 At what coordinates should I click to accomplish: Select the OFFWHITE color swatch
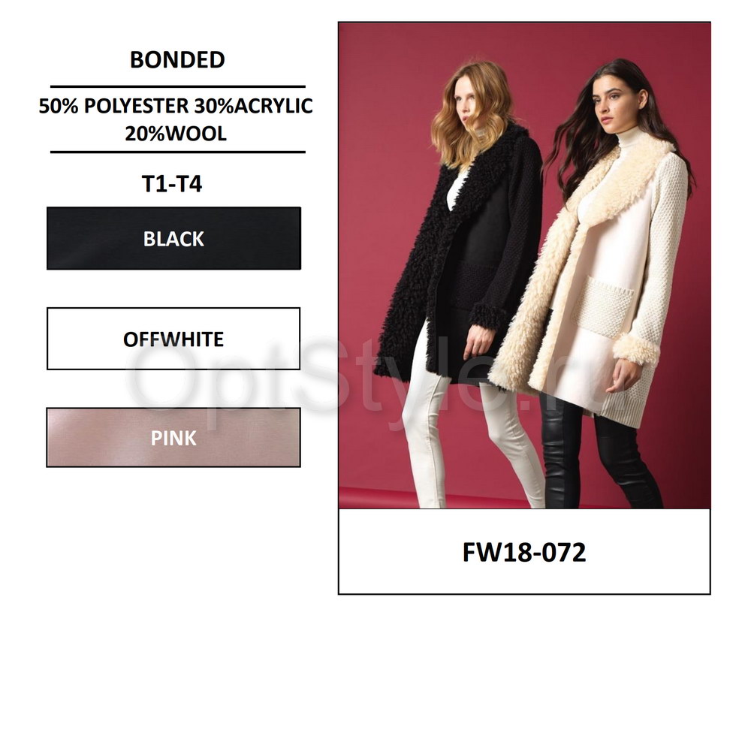(x=173, y=339)
